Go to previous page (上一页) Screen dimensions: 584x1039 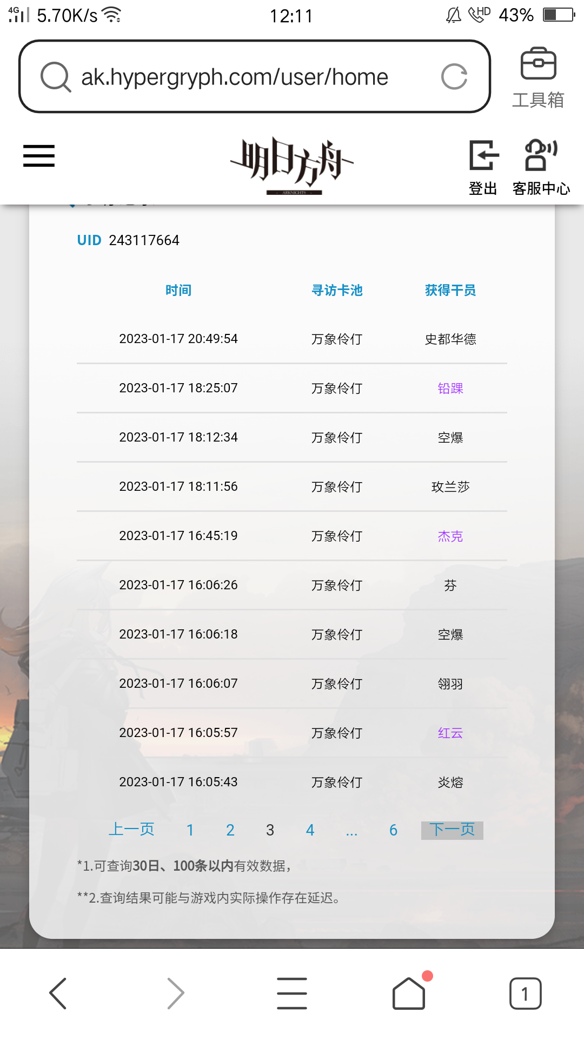tap(131, 829)
